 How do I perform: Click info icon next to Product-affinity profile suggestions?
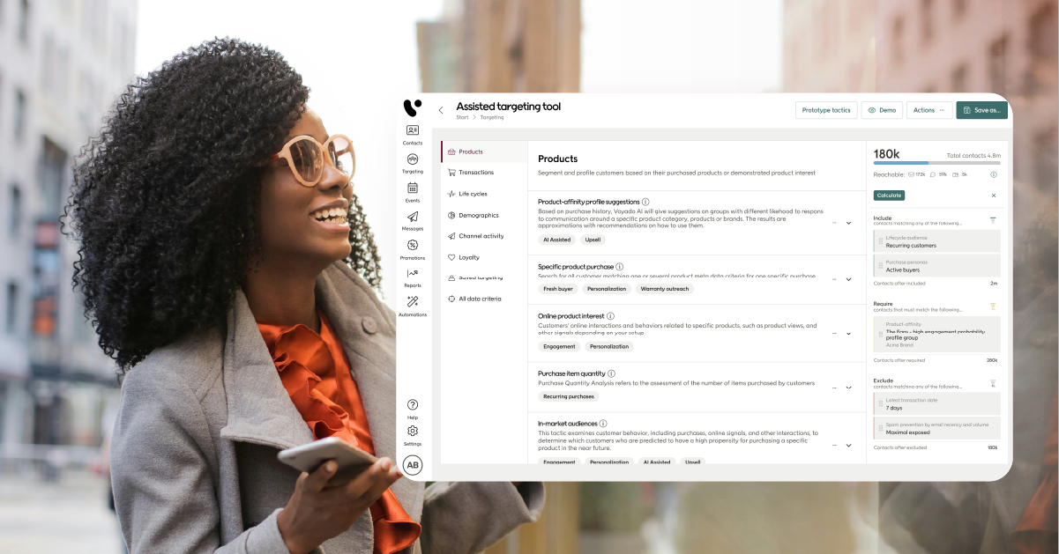point(645,202)
